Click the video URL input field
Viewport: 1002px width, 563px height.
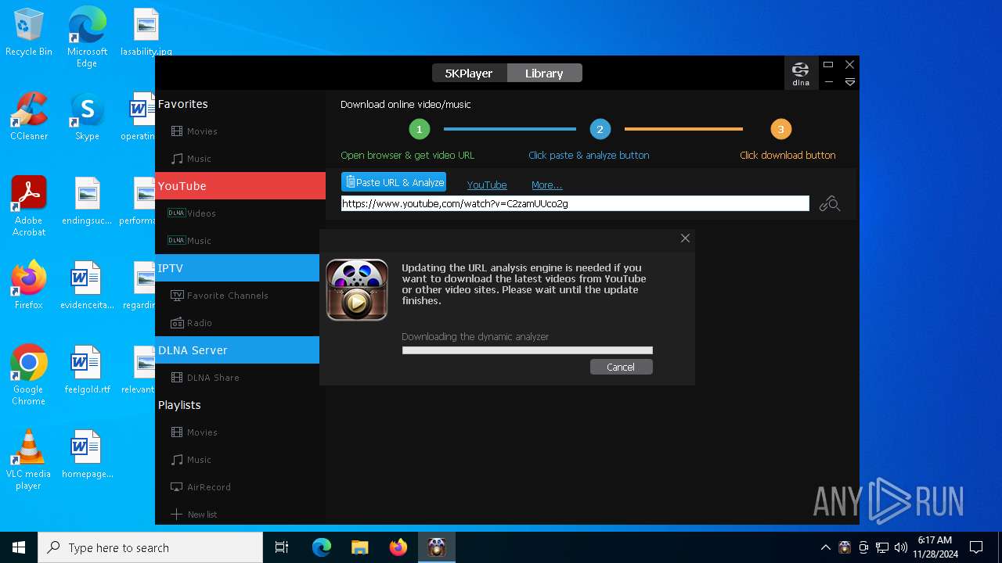(575, 203)
